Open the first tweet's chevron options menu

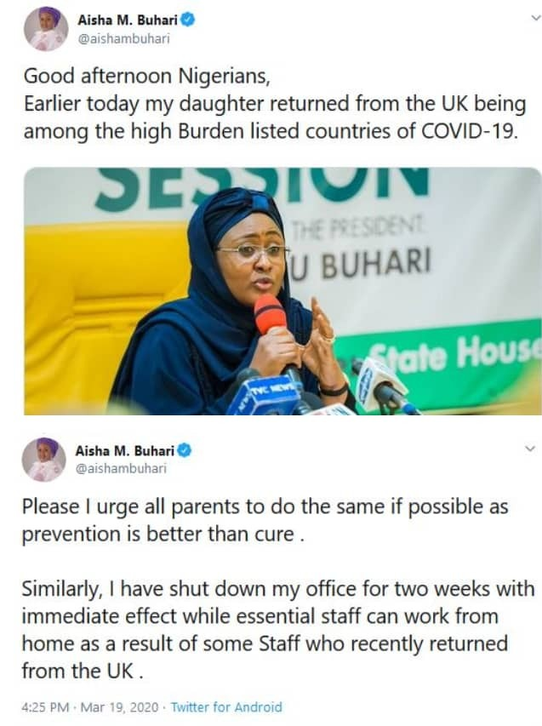pos(530,19)
